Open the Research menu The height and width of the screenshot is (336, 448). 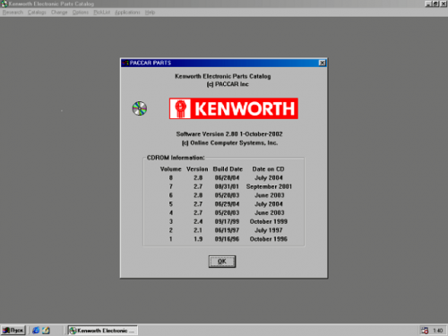pyautogui.click(x=13, y=13)
